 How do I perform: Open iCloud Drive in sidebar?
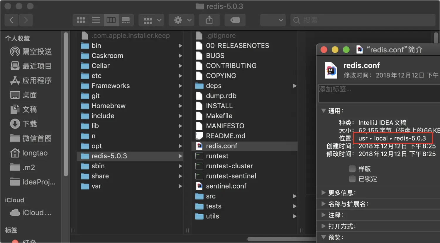tap(31, 213)
